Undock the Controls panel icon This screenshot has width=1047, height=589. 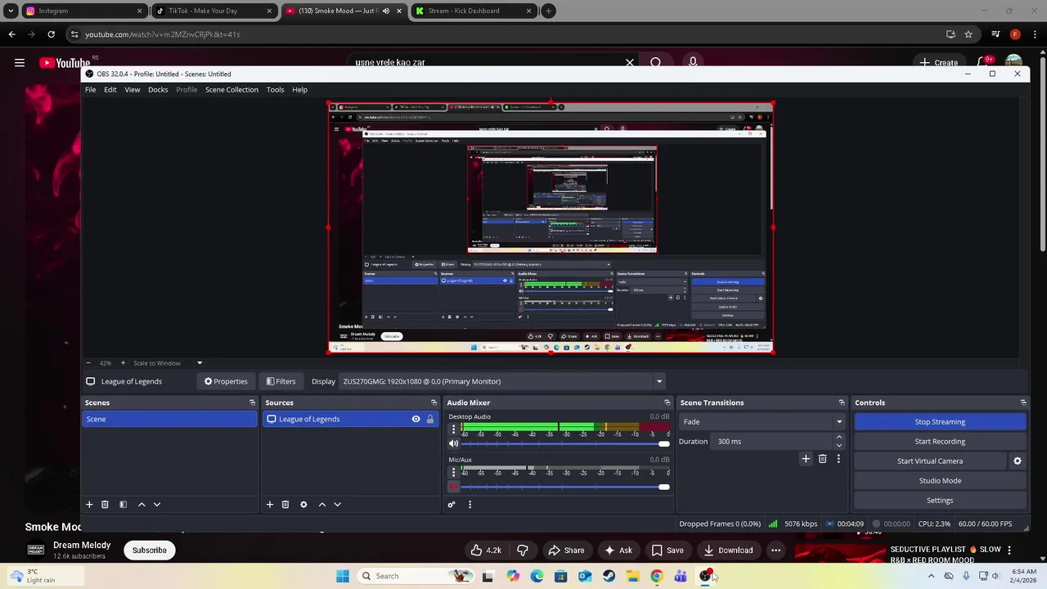click(1023, 402)
